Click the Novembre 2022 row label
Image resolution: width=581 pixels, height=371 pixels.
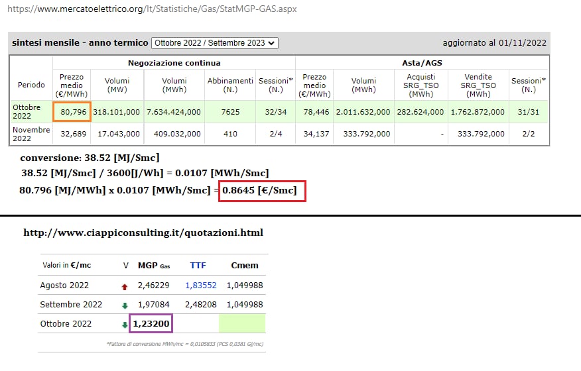coord(31,134)
